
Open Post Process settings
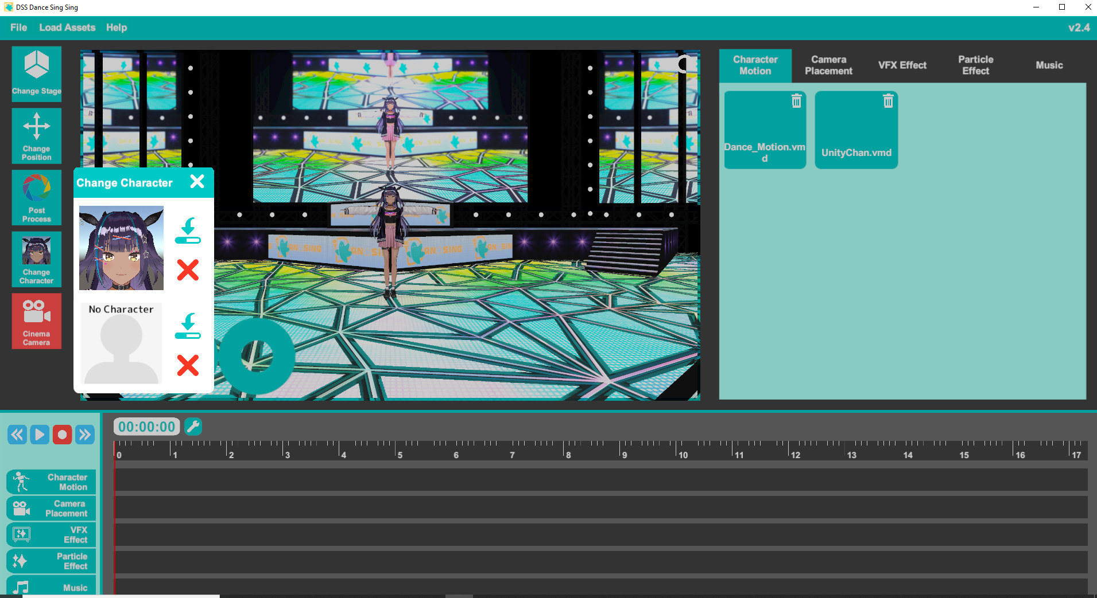[36, 198]
